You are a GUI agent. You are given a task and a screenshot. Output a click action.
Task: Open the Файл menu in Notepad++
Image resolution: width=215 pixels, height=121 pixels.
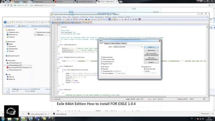tap(53, 17)
